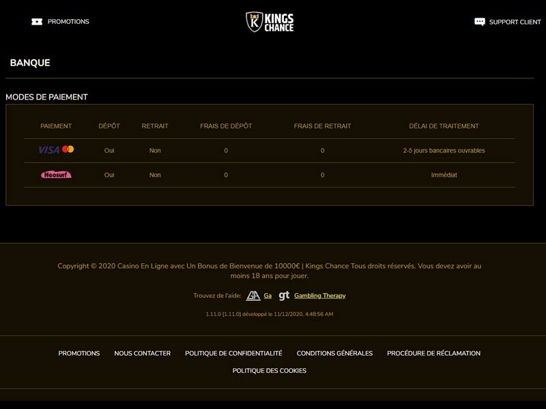Click the PAIEMENT column header

(56, 126)
